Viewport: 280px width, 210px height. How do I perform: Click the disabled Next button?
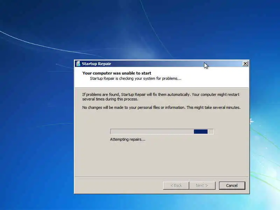(x=202, y=185)
